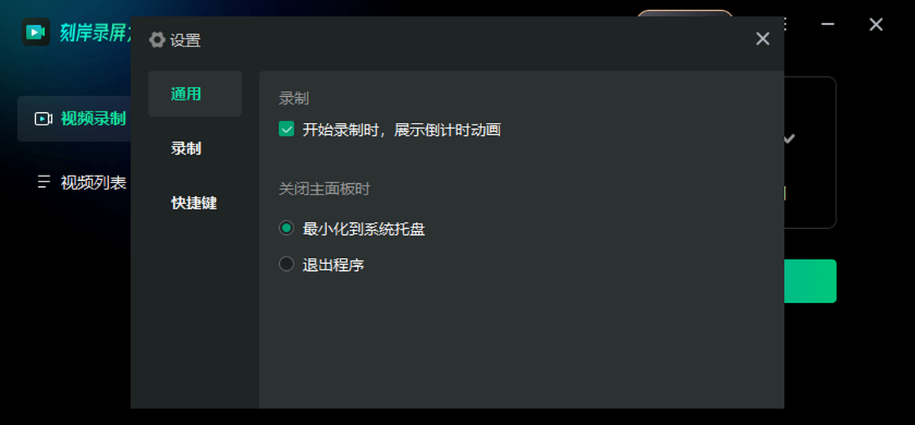Click the 视频录制 sidebar label

tap(93, 118)
